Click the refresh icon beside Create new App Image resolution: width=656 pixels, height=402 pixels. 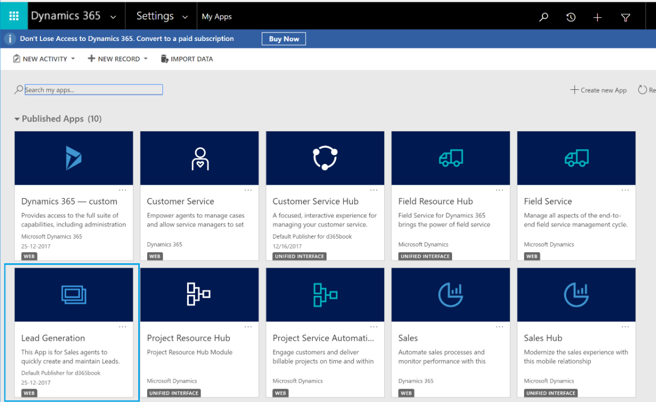coord(642,89)
